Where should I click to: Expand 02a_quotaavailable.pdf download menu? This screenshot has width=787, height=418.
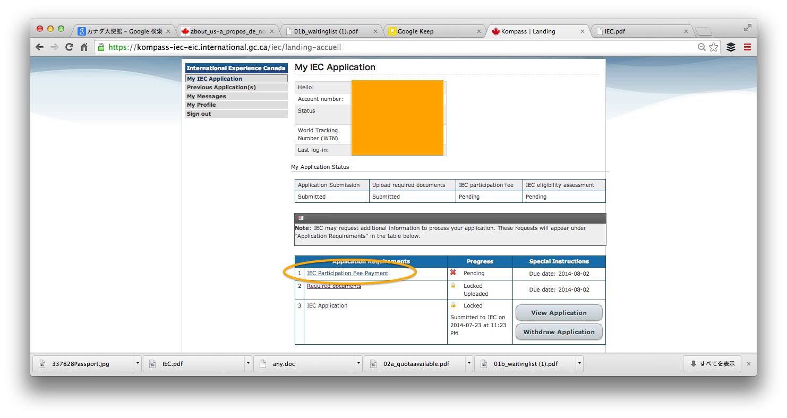(x=469, y=364)
